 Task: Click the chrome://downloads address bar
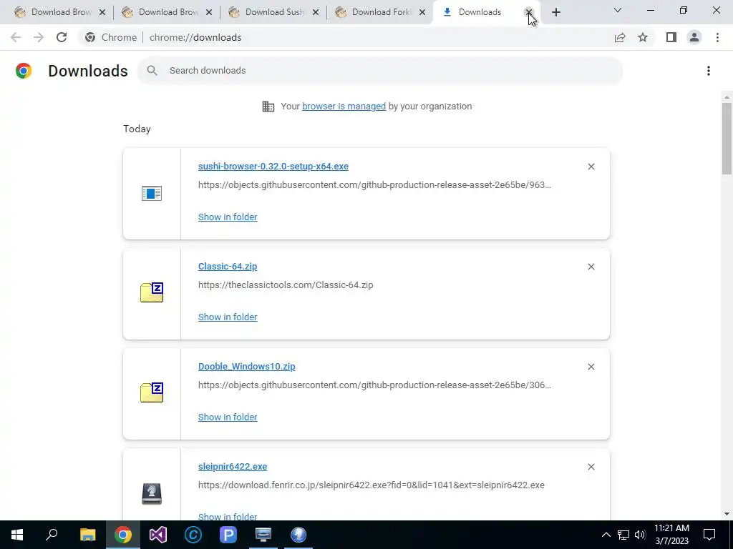195,37
